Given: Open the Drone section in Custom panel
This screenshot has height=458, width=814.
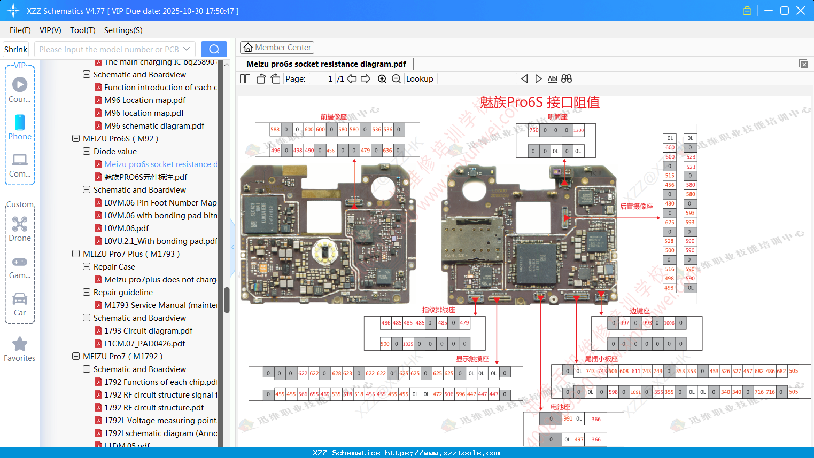Looking at the screenshot, I should [20, 224].
